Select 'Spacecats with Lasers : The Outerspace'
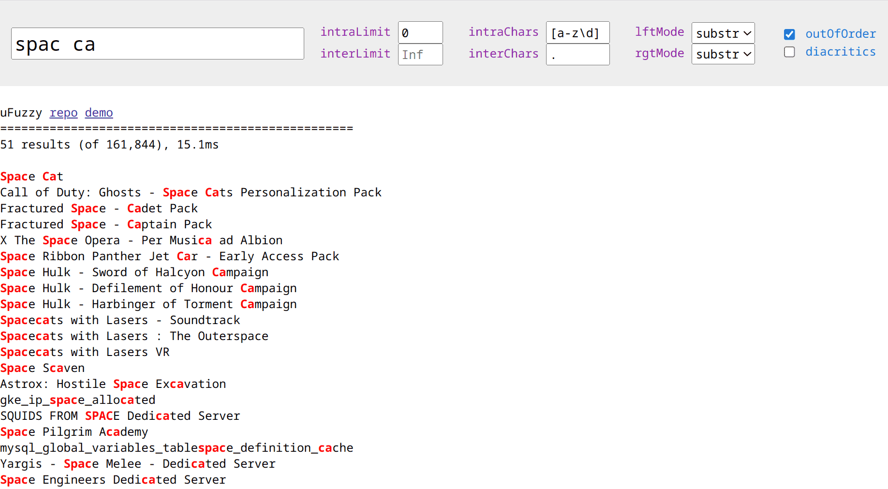 (134, 336)
